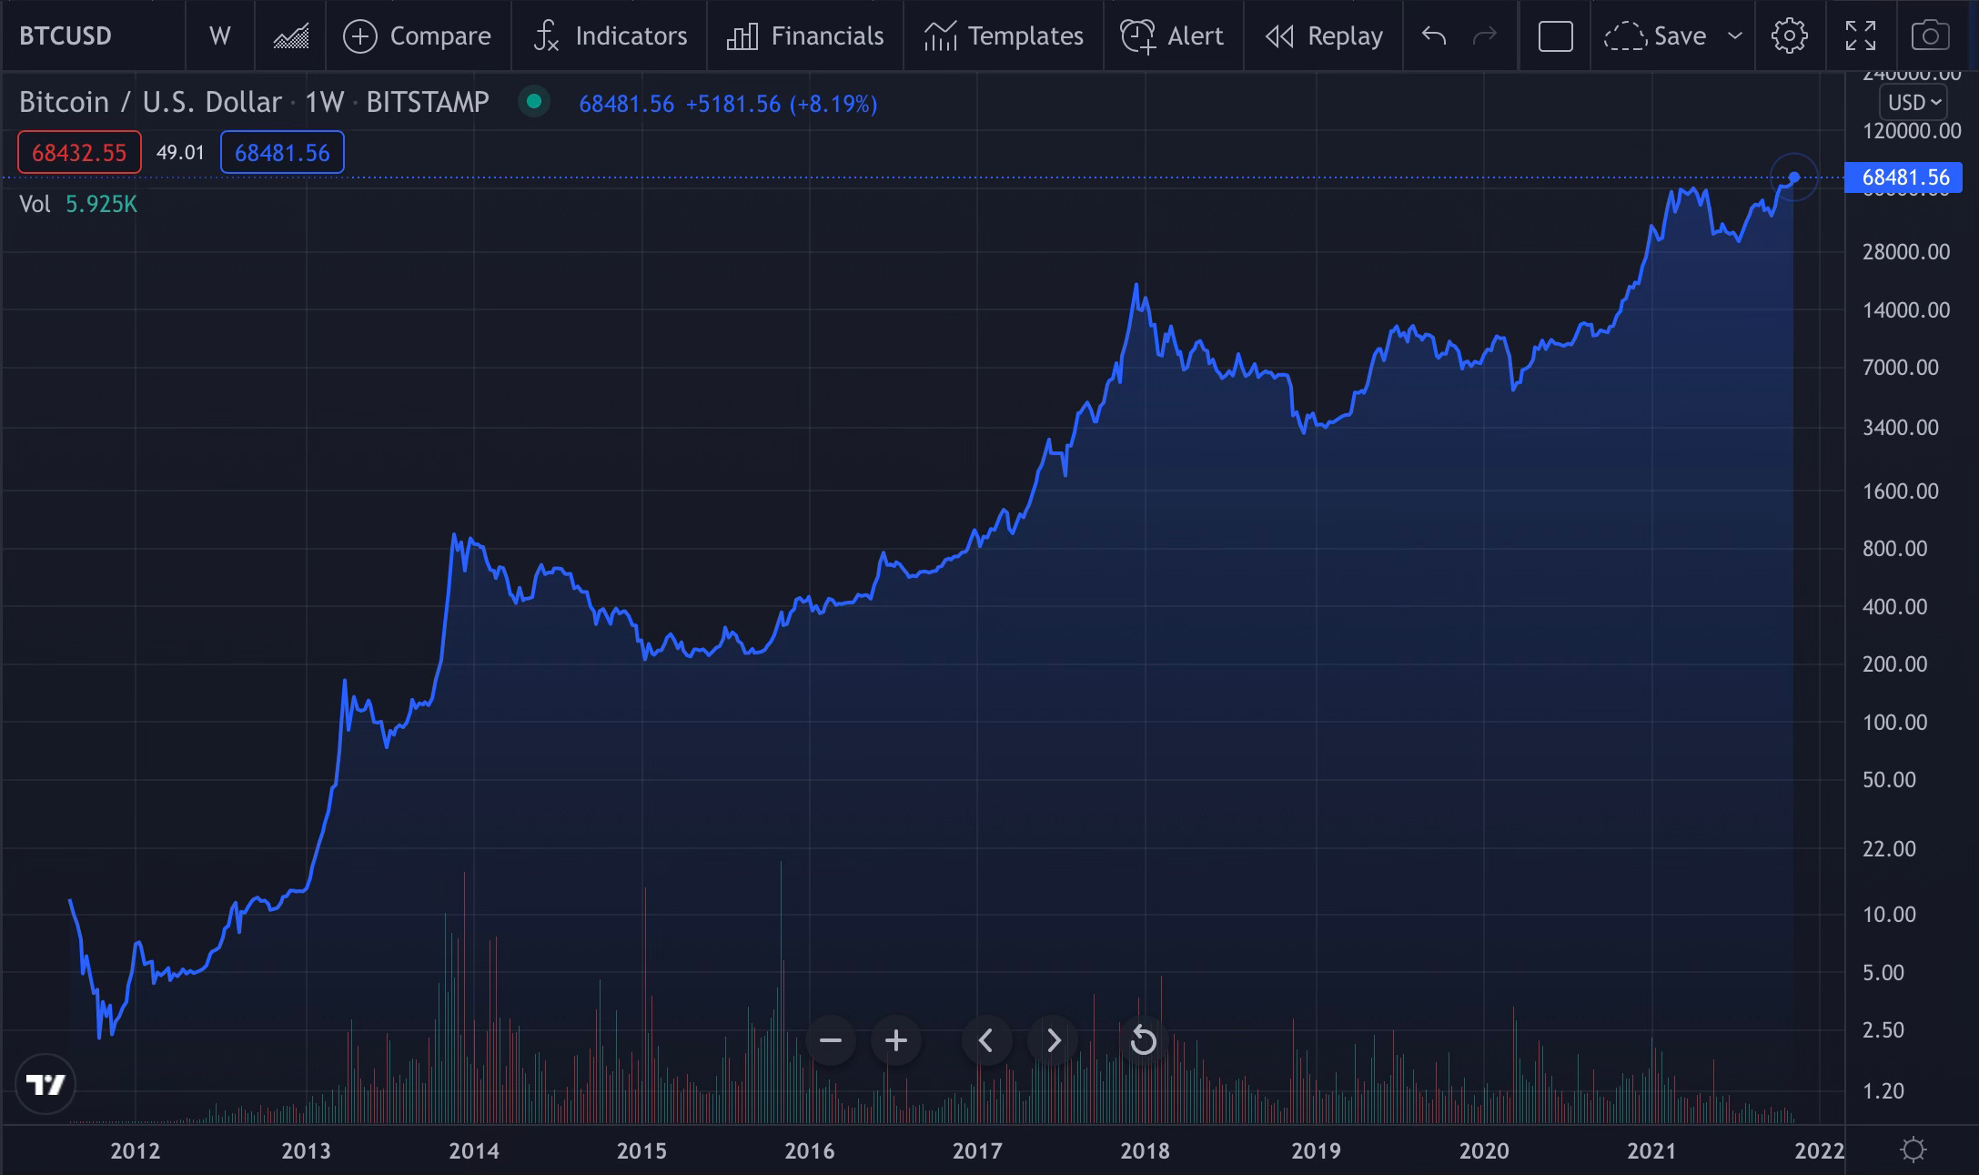
Task: Open the W timeframe interval dropdown
Action: coord(219,36)
